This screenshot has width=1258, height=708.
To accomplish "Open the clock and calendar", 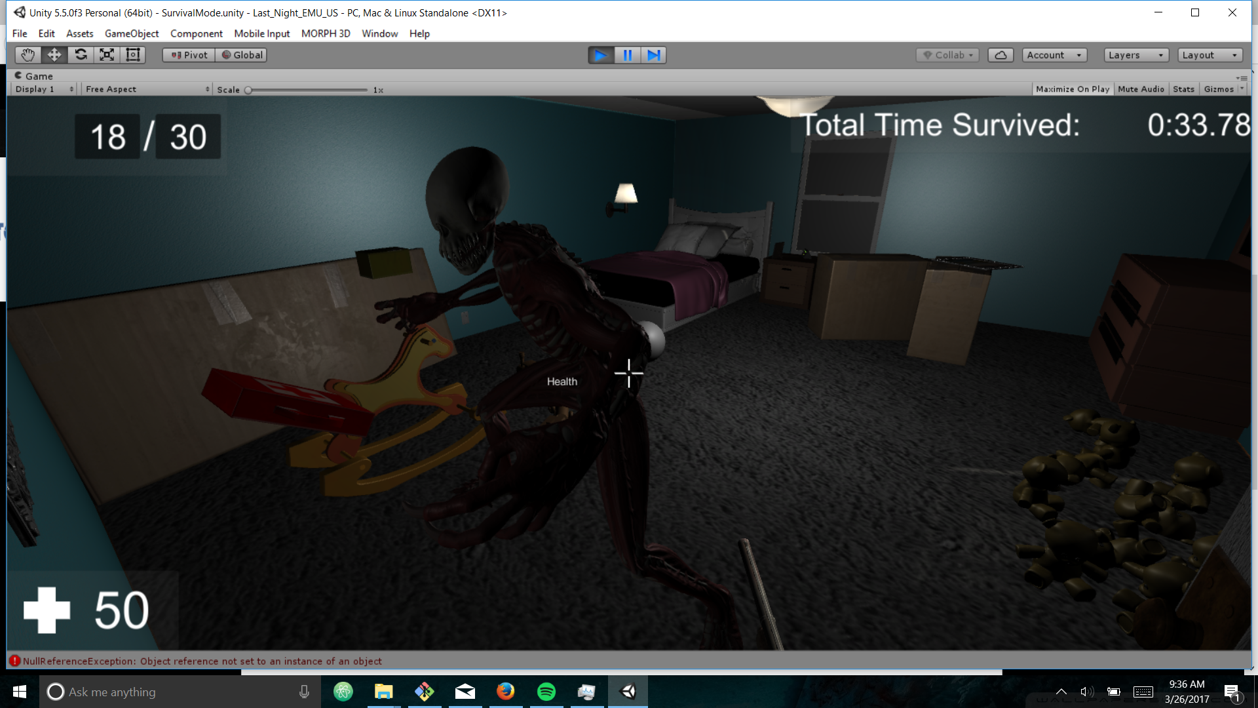I will (1187, 692).
